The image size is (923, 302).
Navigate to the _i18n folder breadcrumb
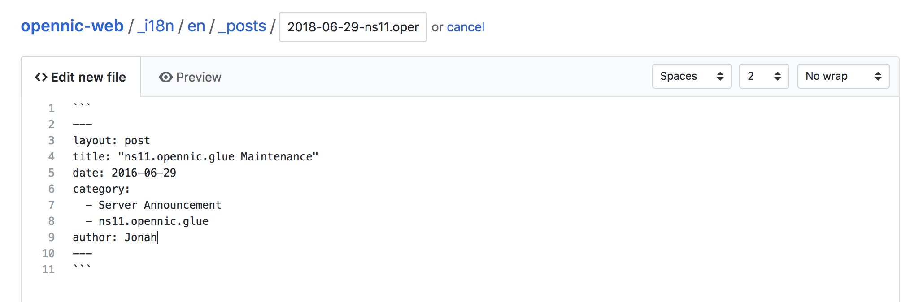pos(156,26)
